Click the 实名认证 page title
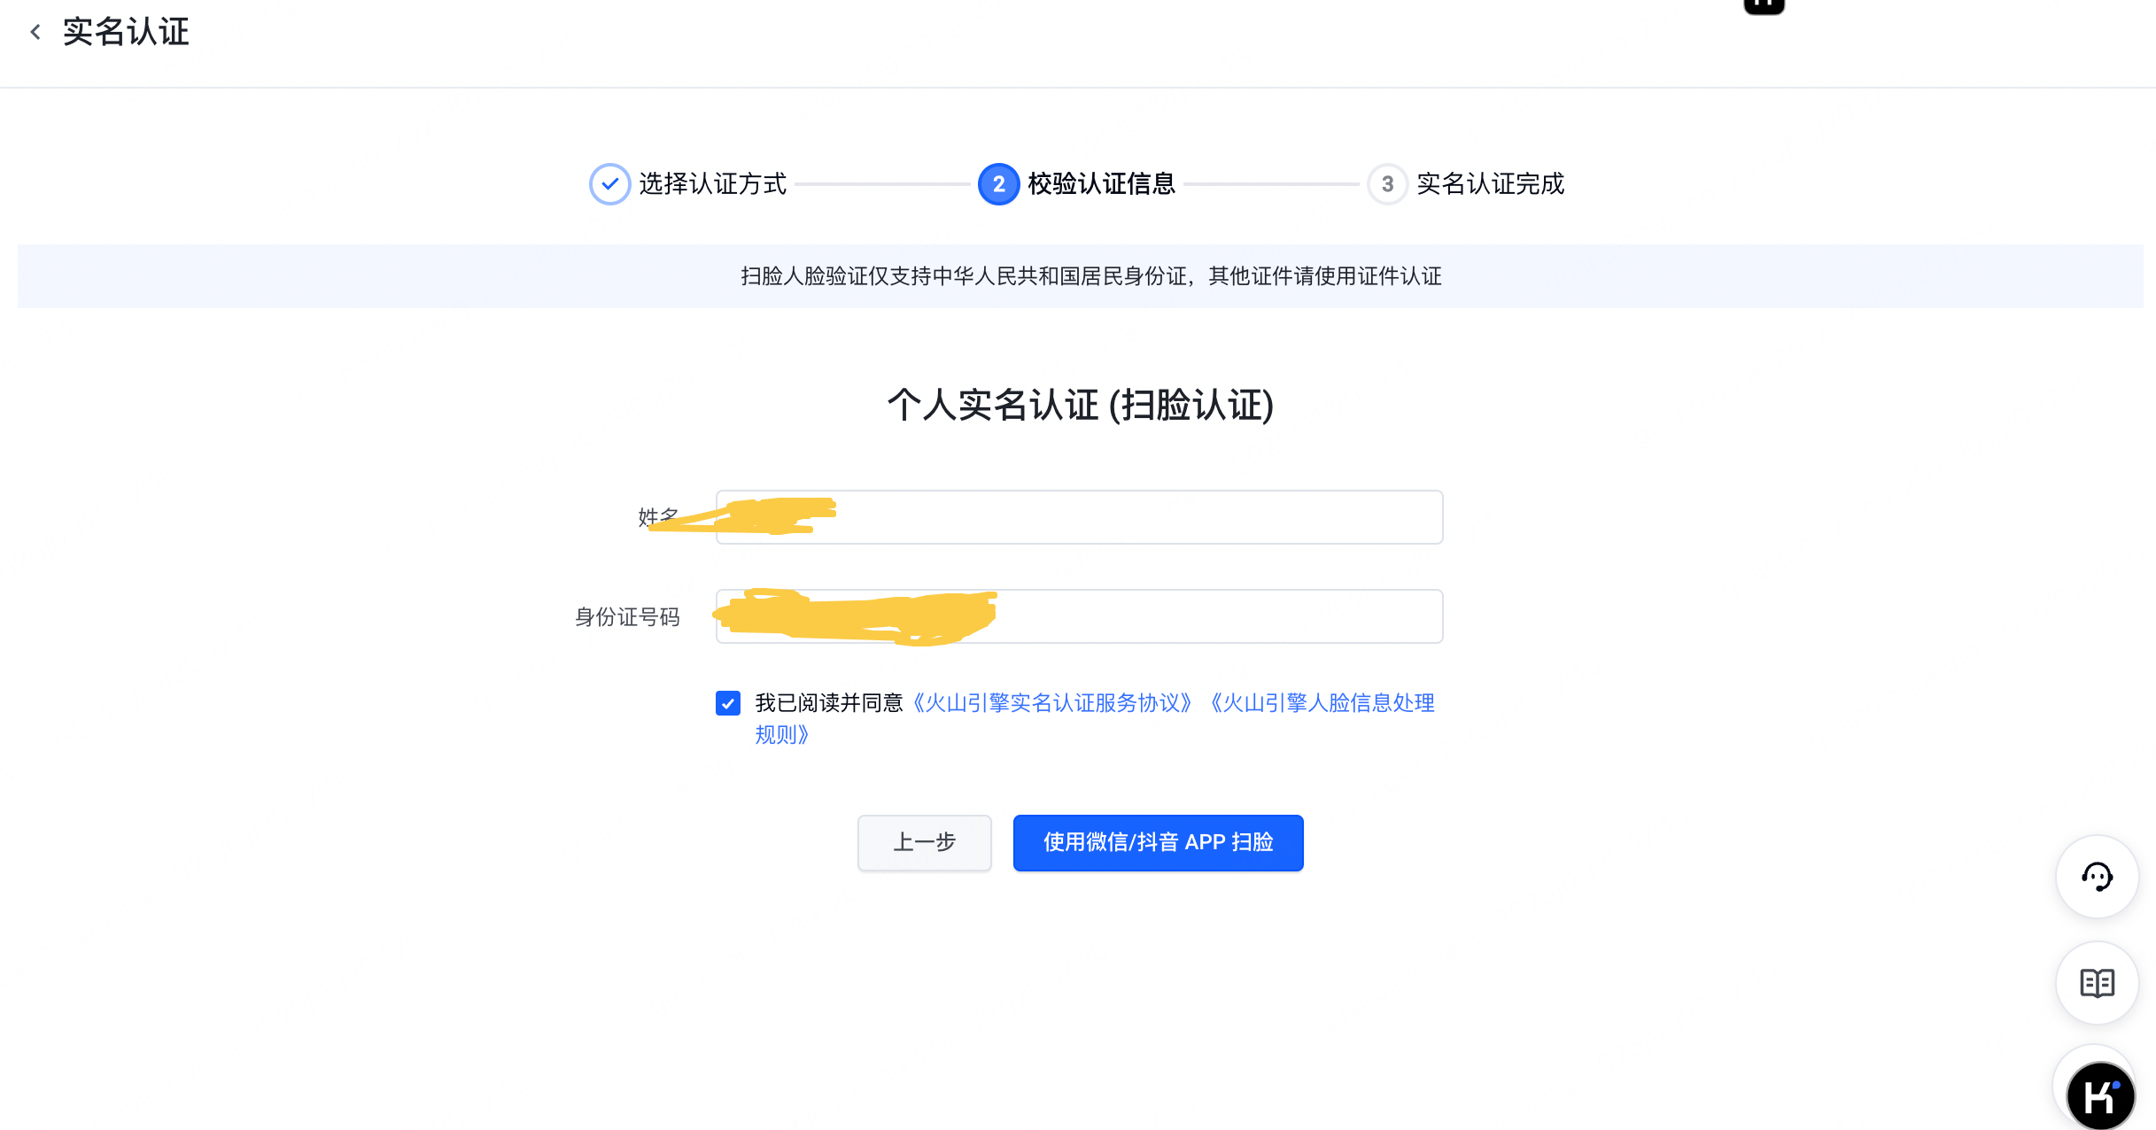This screenshot has height=1130, width=2156. 126,33
